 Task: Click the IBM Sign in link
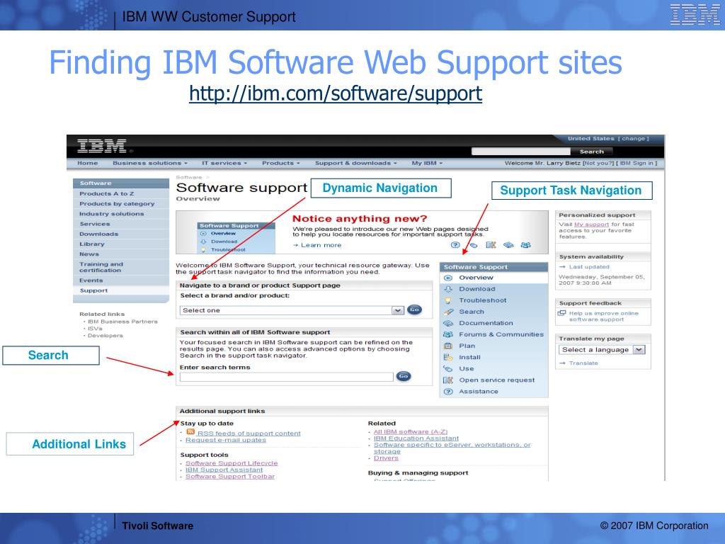tap(636, 164)
